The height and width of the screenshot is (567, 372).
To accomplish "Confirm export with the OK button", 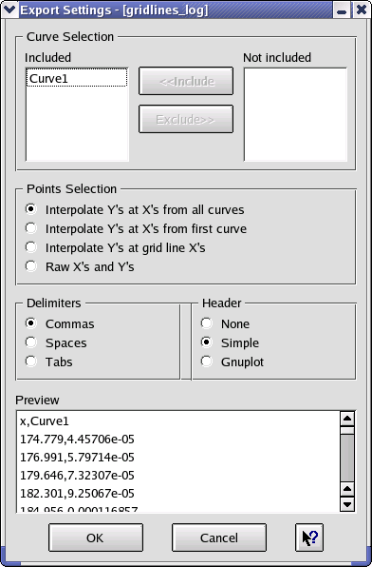I will point(96,538).
